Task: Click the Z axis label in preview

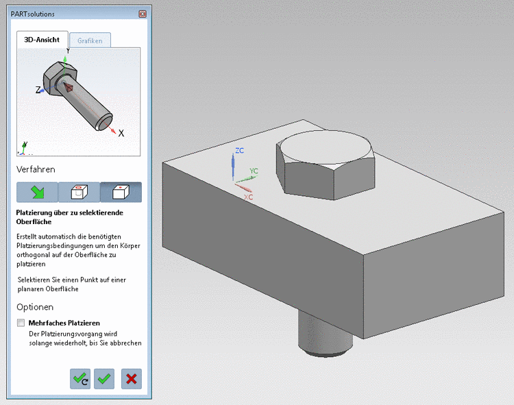Action: (38, 90)
